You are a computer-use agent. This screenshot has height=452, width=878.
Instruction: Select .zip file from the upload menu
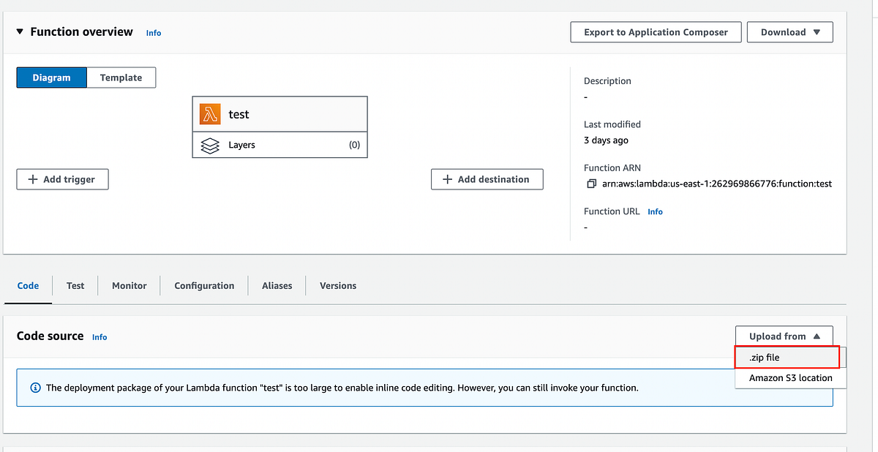point(787,357)
